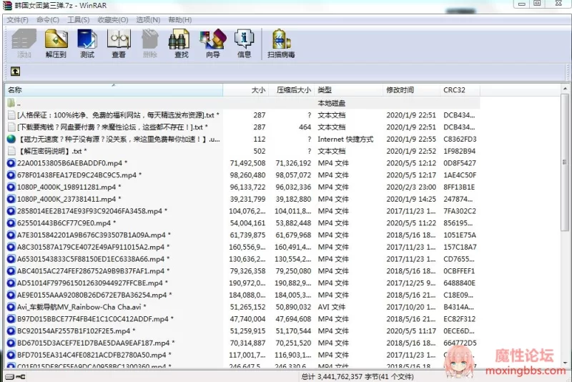Click icon of BC920154AF2557B1F102F2E5.mp4
Viewport: 572px width, 382px height.
(x=11, y=331)
